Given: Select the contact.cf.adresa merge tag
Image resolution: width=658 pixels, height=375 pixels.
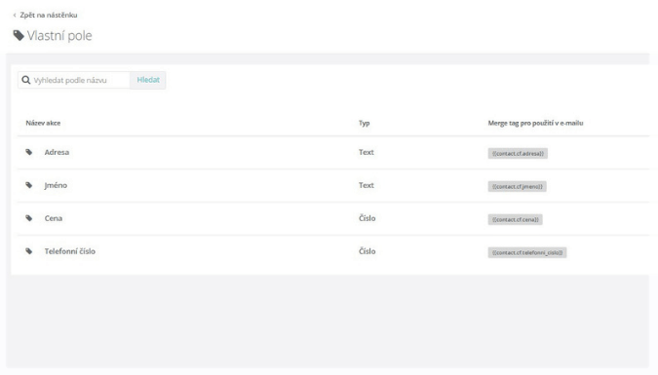Looking at the screenshot, I should [x=518, y=154].
